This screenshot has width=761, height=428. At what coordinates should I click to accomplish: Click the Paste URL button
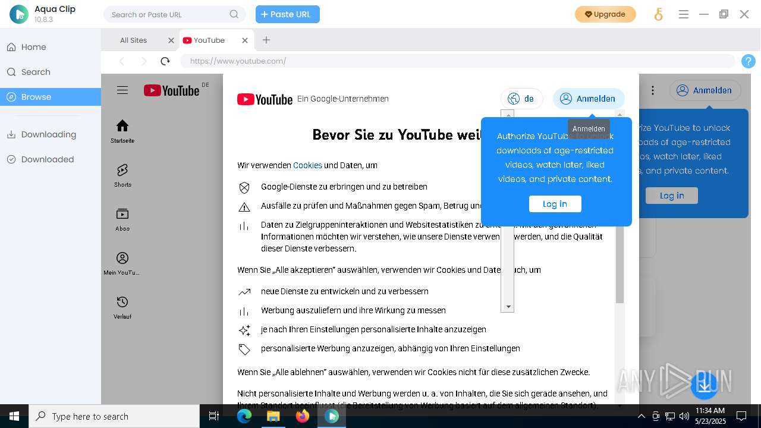(288, 14)
